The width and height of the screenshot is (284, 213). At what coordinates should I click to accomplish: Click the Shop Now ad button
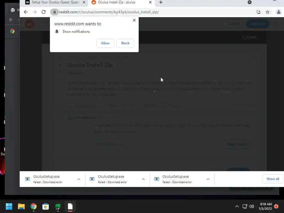[236, 144]
